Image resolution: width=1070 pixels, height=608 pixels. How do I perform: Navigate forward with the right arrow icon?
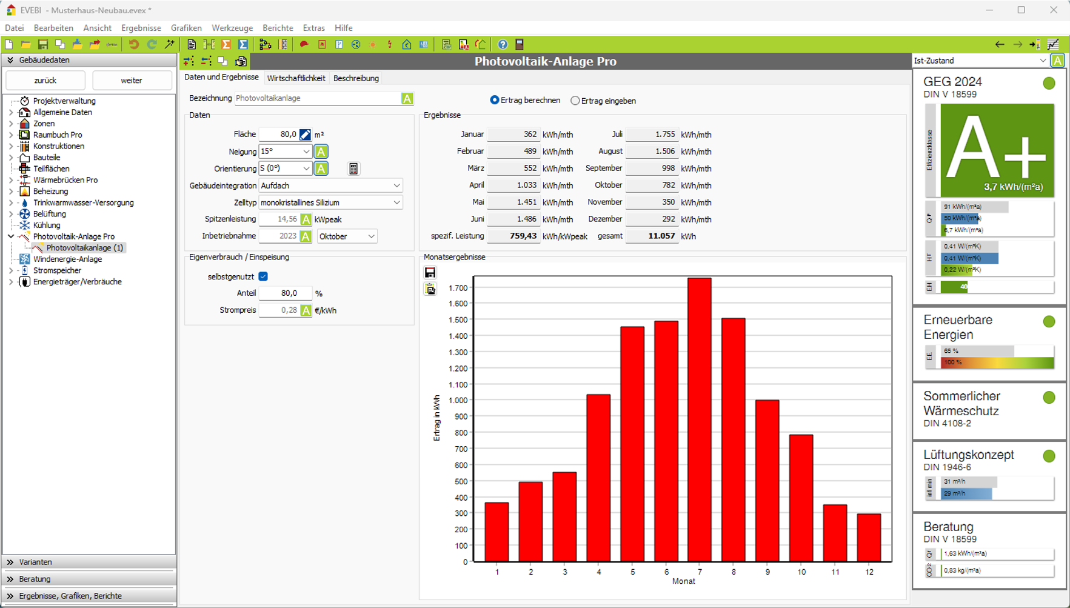(1018, 44)
